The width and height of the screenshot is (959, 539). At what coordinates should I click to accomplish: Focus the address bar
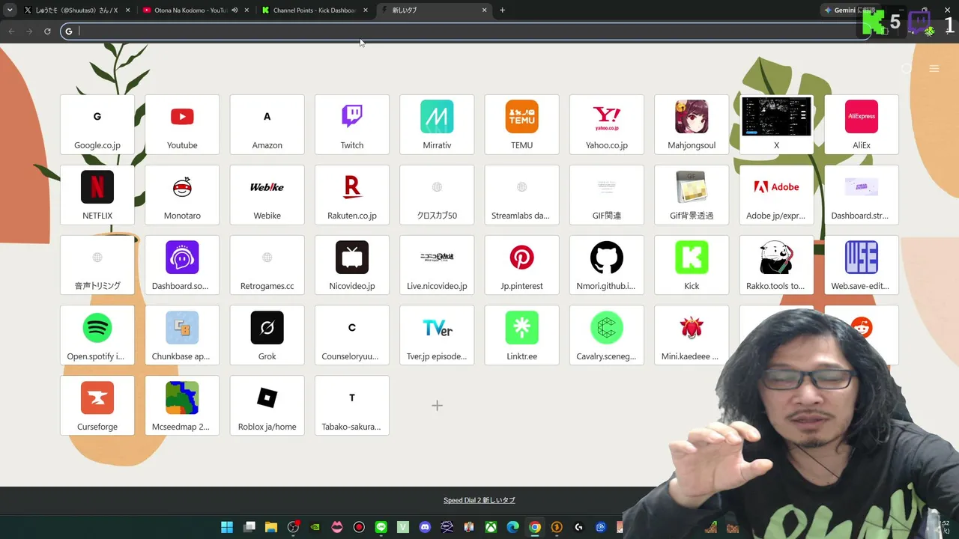point(465,31)
